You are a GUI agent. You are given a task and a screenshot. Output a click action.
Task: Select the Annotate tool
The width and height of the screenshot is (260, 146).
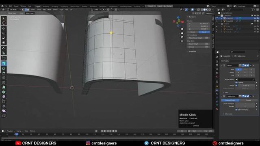pyautogui.click(x=4, y=48)
